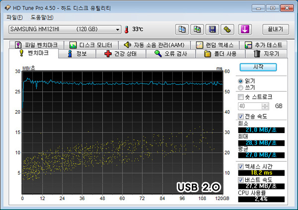Select the 쓰기 radio button

pos(240,87)
